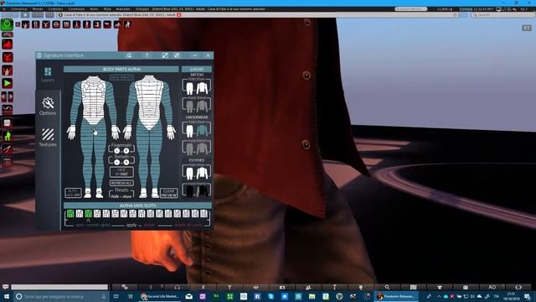
Task: Click the green power button on the HUD
Action: click(x=7, y=24)
